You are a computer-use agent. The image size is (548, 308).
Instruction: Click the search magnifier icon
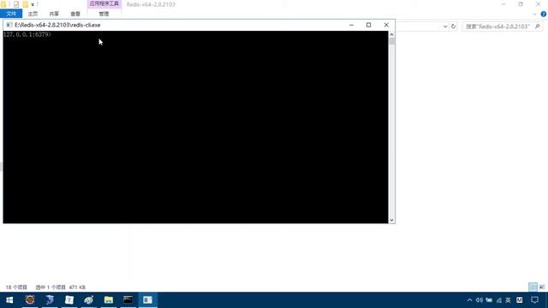(x=538, y=27)
